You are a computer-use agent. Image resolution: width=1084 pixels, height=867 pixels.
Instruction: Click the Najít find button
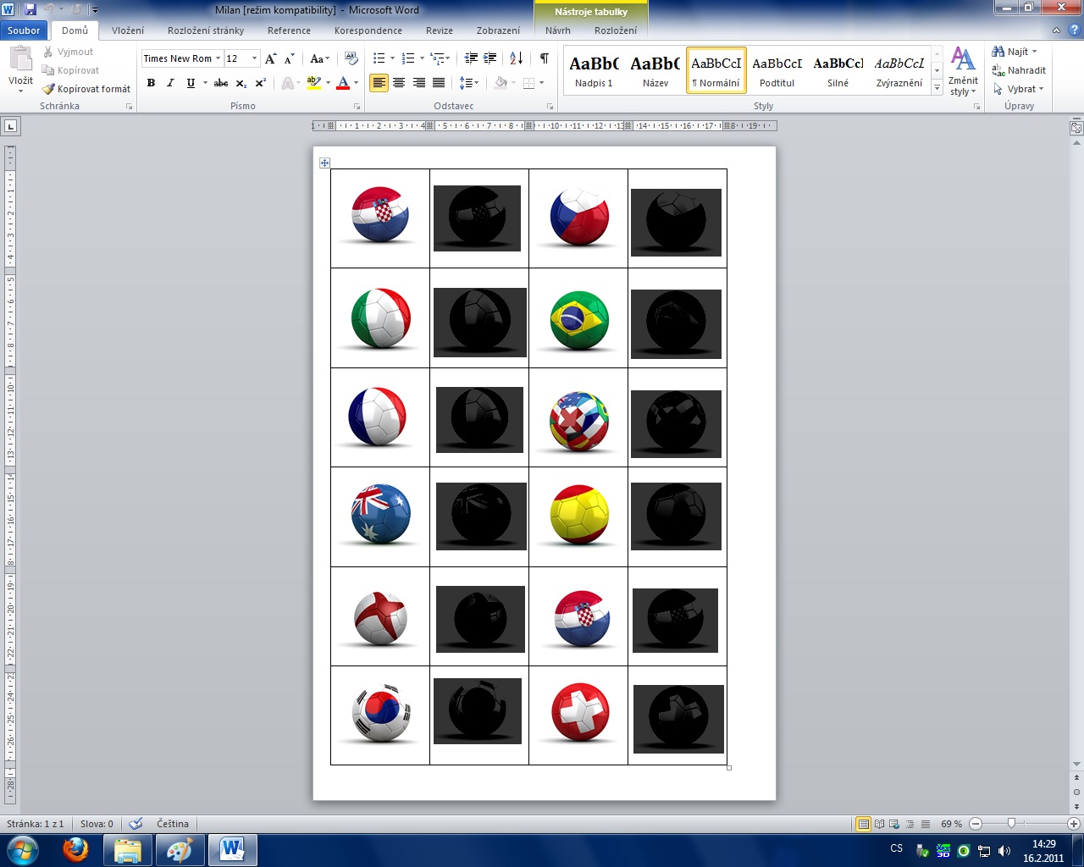tap(1015, 52)
